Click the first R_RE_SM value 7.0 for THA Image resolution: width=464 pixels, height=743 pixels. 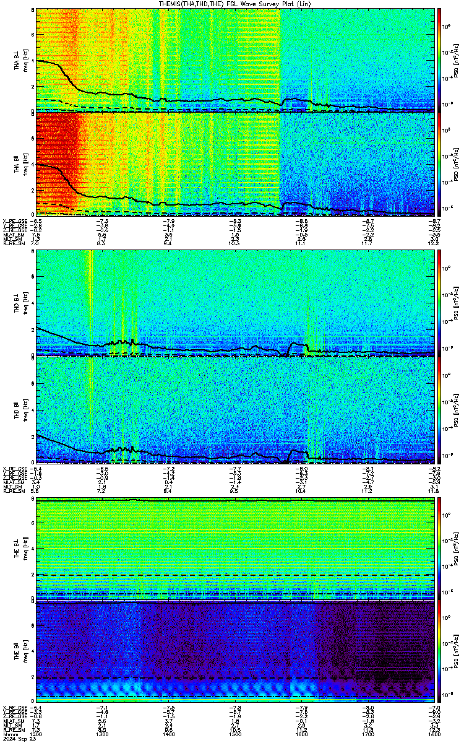(x=35, y=245)
